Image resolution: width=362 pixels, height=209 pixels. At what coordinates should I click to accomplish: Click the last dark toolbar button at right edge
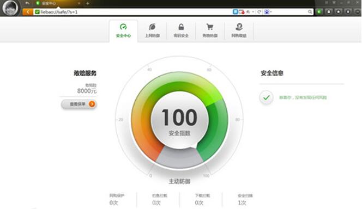coord(358,11)
